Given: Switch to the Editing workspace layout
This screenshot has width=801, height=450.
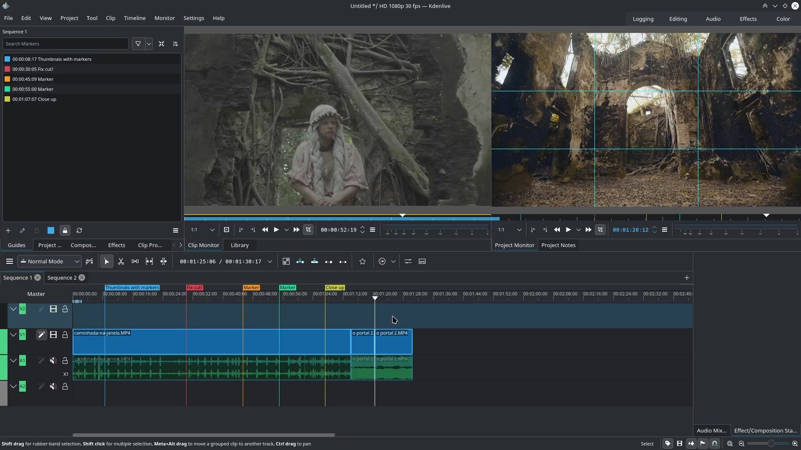Looking at the screenshot, I should click(x=678, y=19).
